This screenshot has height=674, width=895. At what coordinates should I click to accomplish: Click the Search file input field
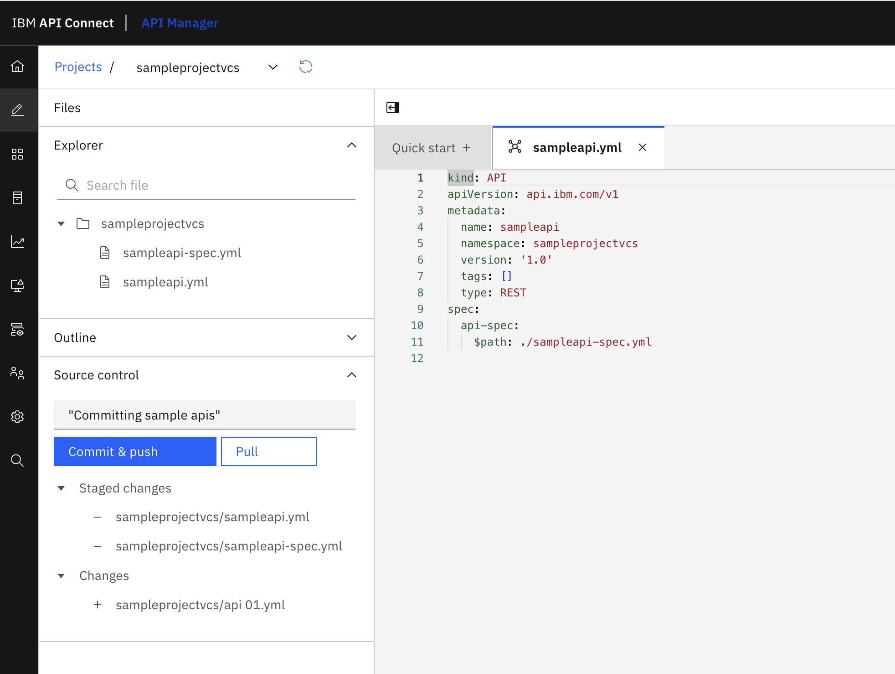click(x=206, y=185)
